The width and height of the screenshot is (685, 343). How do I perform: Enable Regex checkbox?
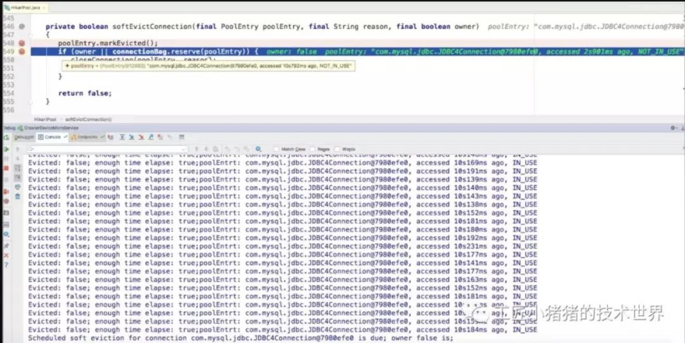(312, 149)
